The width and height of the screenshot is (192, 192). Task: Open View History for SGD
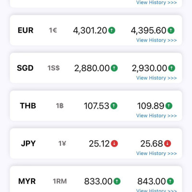click(156, 78)
